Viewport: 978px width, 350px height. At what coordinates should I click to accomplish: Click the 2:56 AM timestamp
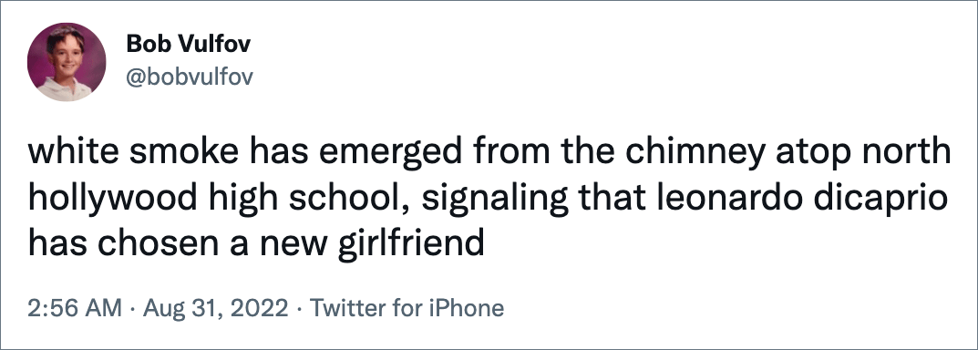click(75, 308)
